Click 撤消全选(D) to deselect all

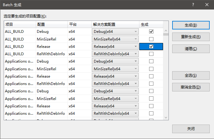point(191,87)
